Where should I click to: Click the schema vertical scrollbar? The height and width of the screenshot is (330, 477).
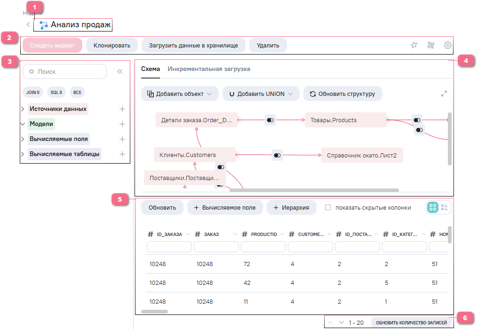[x=450, y=139]
